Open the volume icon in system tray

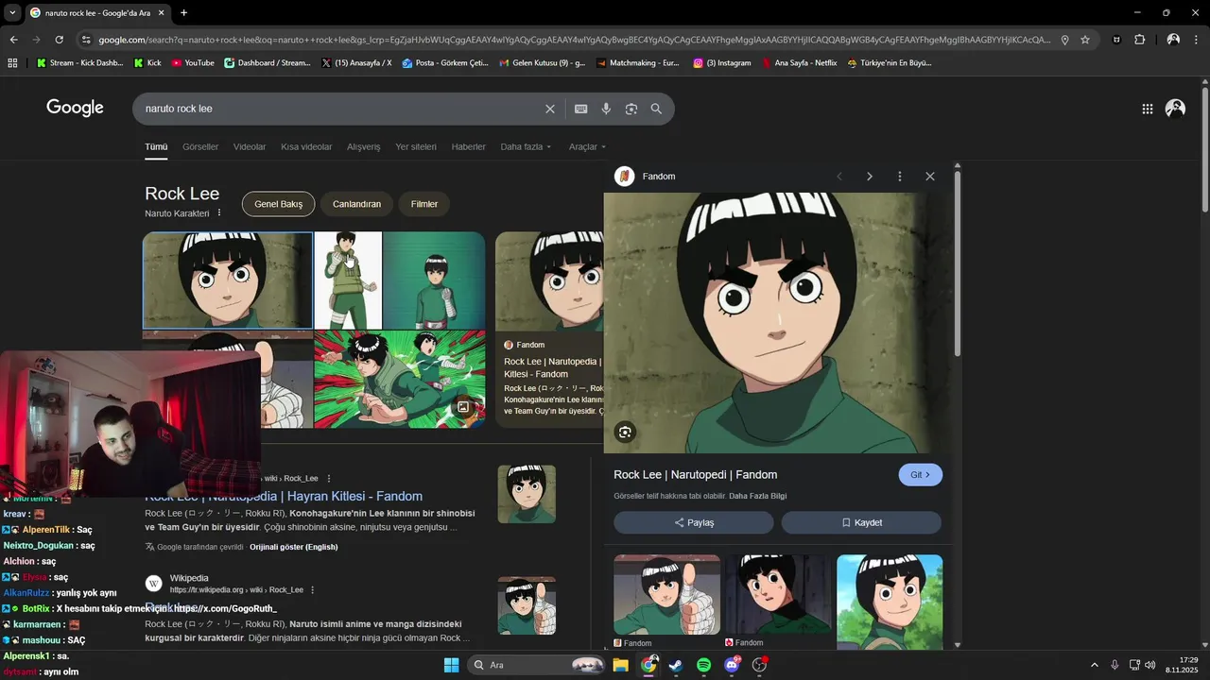pyautogui.click(x=1149, y=665)
